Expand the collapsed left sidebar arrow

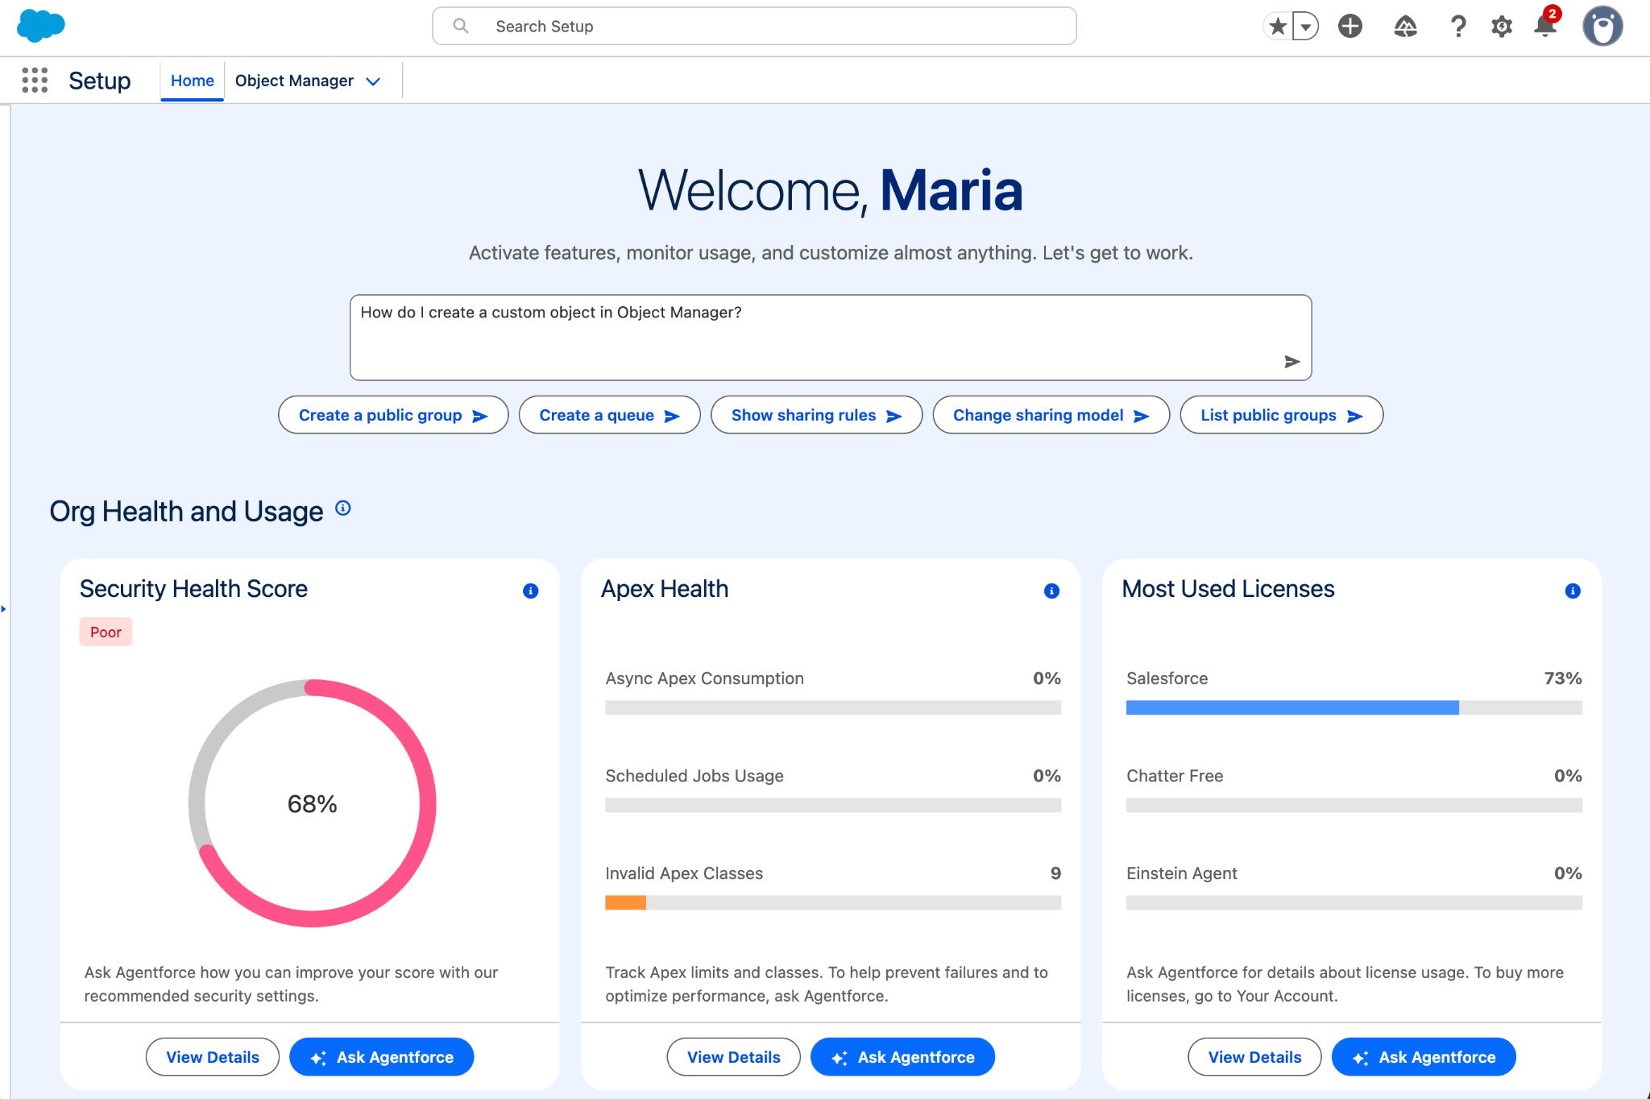(x=3, y=609)
